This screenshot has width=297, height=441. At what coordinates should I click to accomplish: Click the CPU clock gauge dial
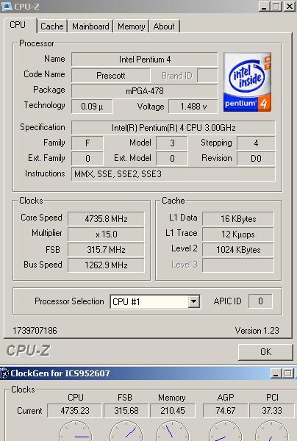pos(76,431)
